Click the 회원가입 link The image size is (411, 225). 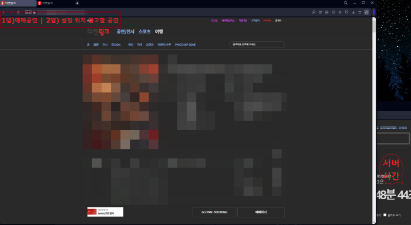point(243,21)
